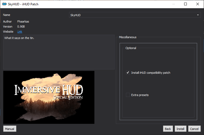Close the SkyHUD installer window
The height and width of the screenshot is (135, 204).
coord(198,4)
